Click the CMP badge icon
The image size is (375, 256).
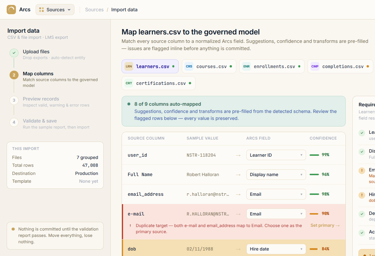point(315,66)
